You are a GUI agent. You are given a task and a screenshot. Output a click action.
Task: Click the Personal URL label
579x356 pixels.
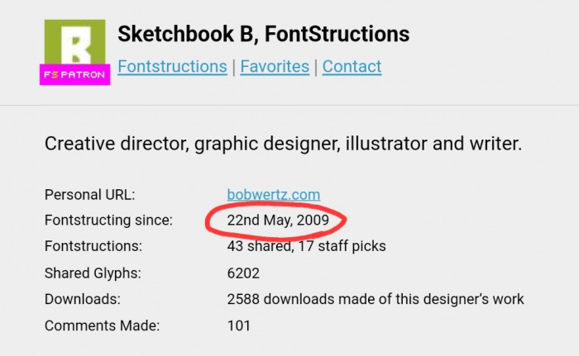coord(89,196)
